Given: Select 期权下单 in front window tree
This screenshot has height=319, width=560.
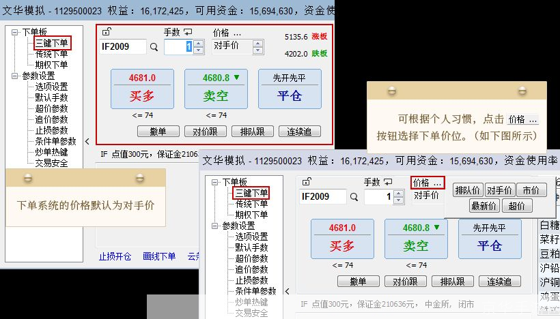Looking at the screenshot, I should click(251, 215).
